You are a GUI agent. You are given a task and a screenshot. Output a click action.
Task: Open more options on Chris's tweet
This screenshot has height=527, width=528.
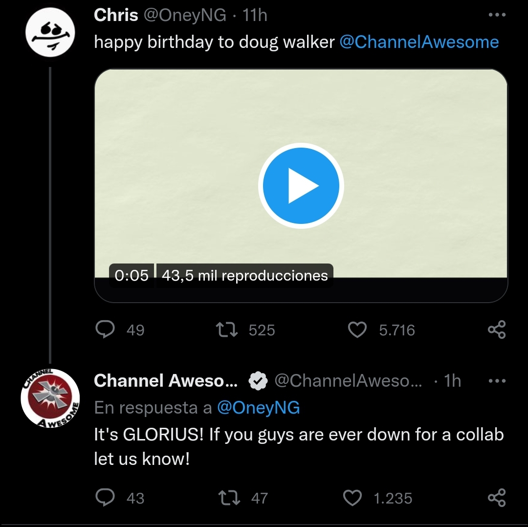497,15
